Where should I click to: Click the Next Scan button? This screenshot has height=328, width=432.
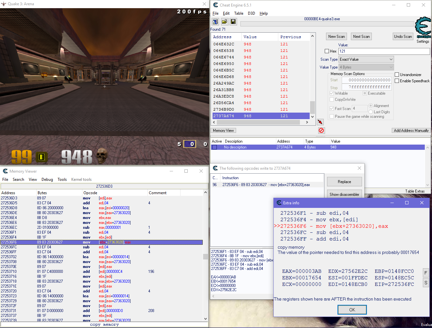coord(361,37)
